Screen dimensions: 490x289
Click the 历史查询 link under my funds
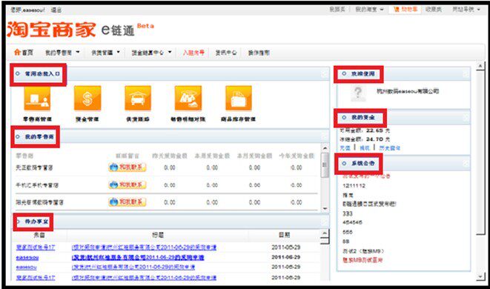[x=389, y=147]
